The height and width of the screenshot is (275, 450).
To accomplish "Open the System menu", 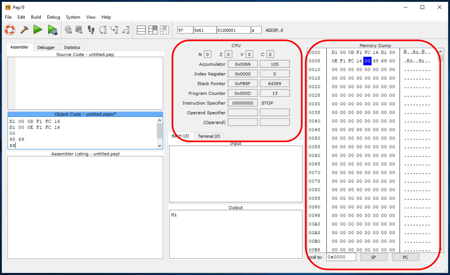I will (73, 17).
